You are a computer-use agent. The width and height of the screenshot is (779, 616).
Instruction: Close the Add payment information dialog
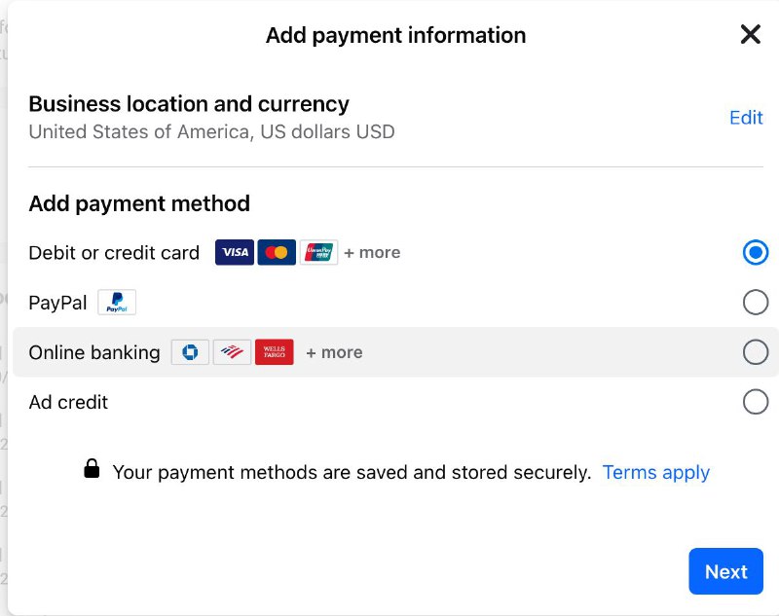coord(750,34)
